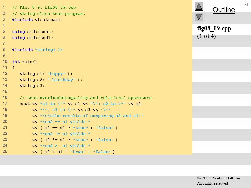
Task: Click the String class test program comment
Action: coord(49,14)
